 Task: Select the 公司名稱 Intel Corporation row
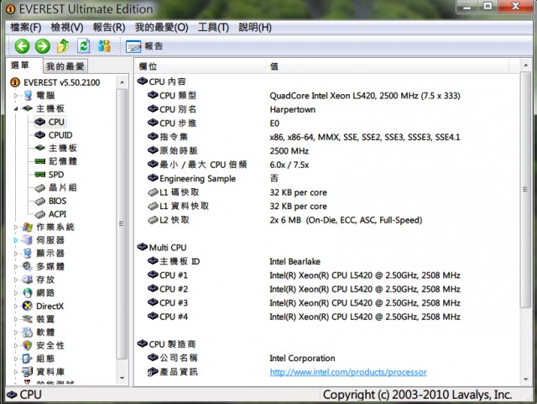[326, 359]
